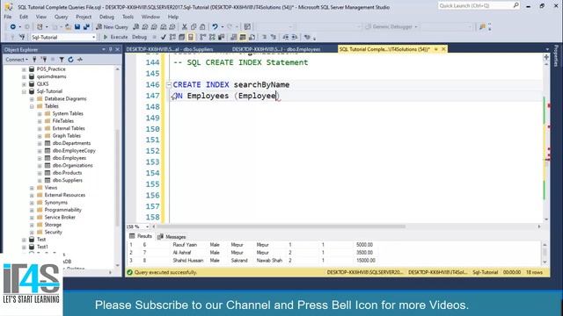
Task: Collapse the Sql-Tutorial database node
Action: click(24, 91)
